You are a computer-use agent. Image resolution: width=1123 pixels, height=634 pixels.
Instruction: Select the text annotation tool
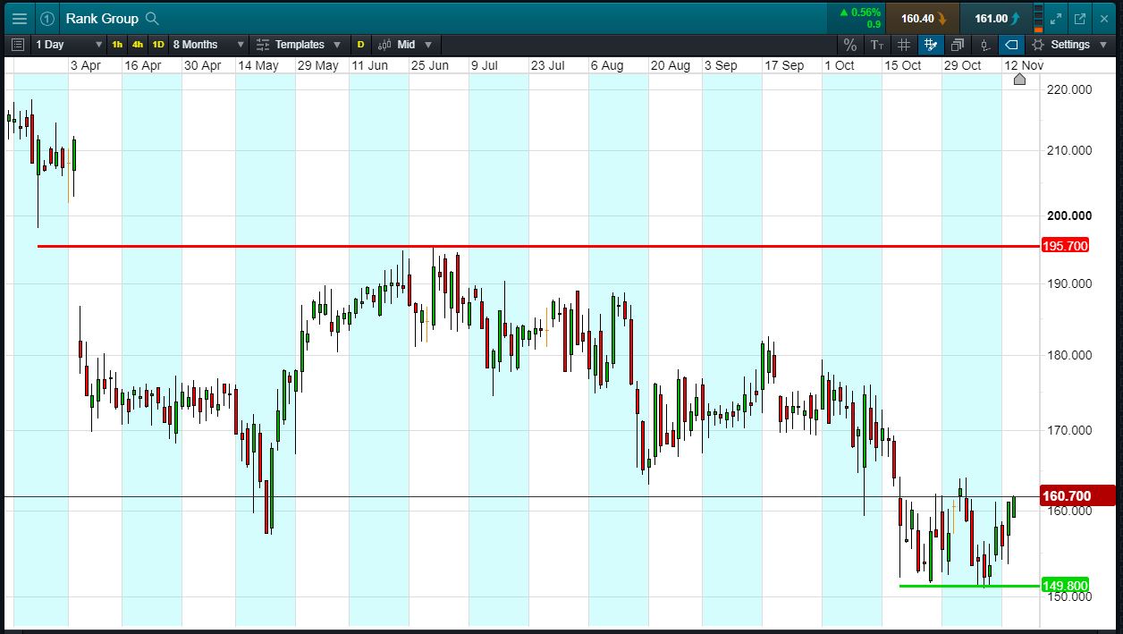(x=876, y=44)
